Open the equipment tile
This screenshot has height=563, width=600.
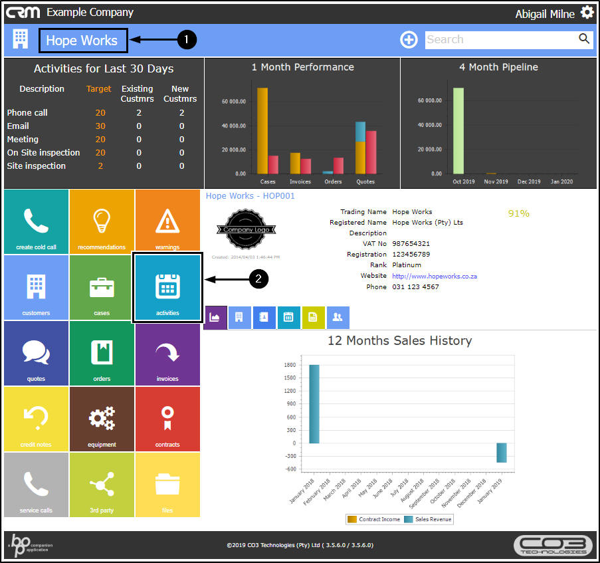(102, 419)
